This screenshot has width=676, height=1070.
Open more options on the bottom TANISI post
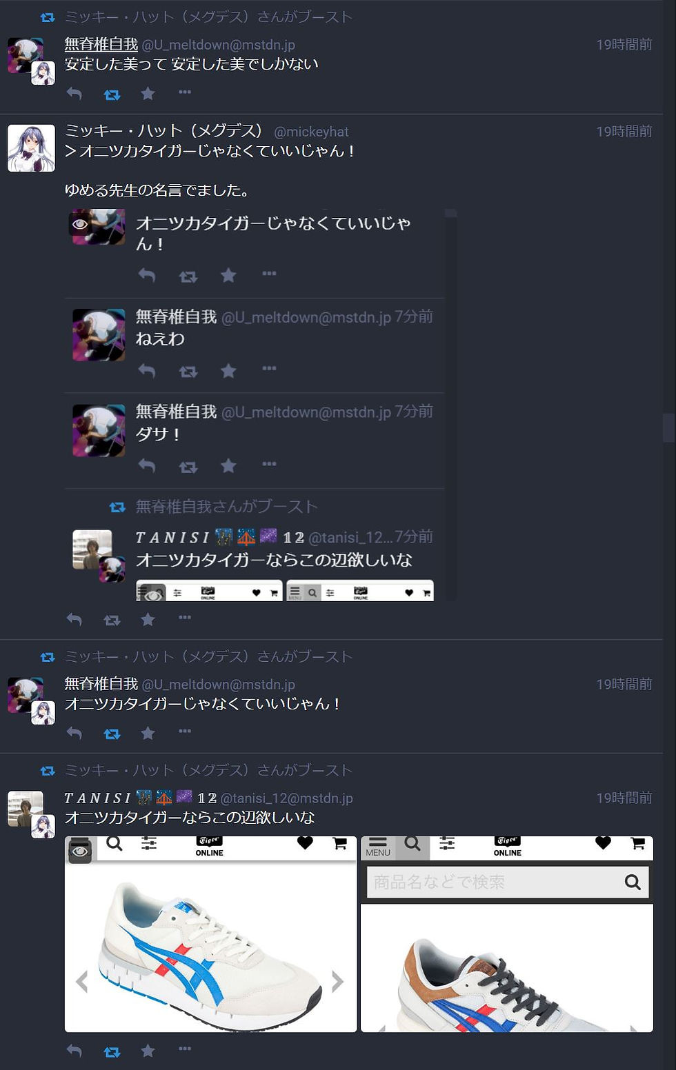(x=184, y=1049)
